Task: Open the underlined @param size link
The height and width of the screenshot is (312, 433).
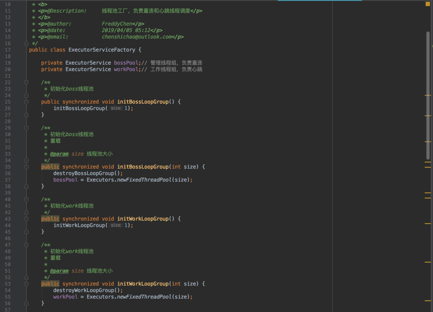Action: 59,154
